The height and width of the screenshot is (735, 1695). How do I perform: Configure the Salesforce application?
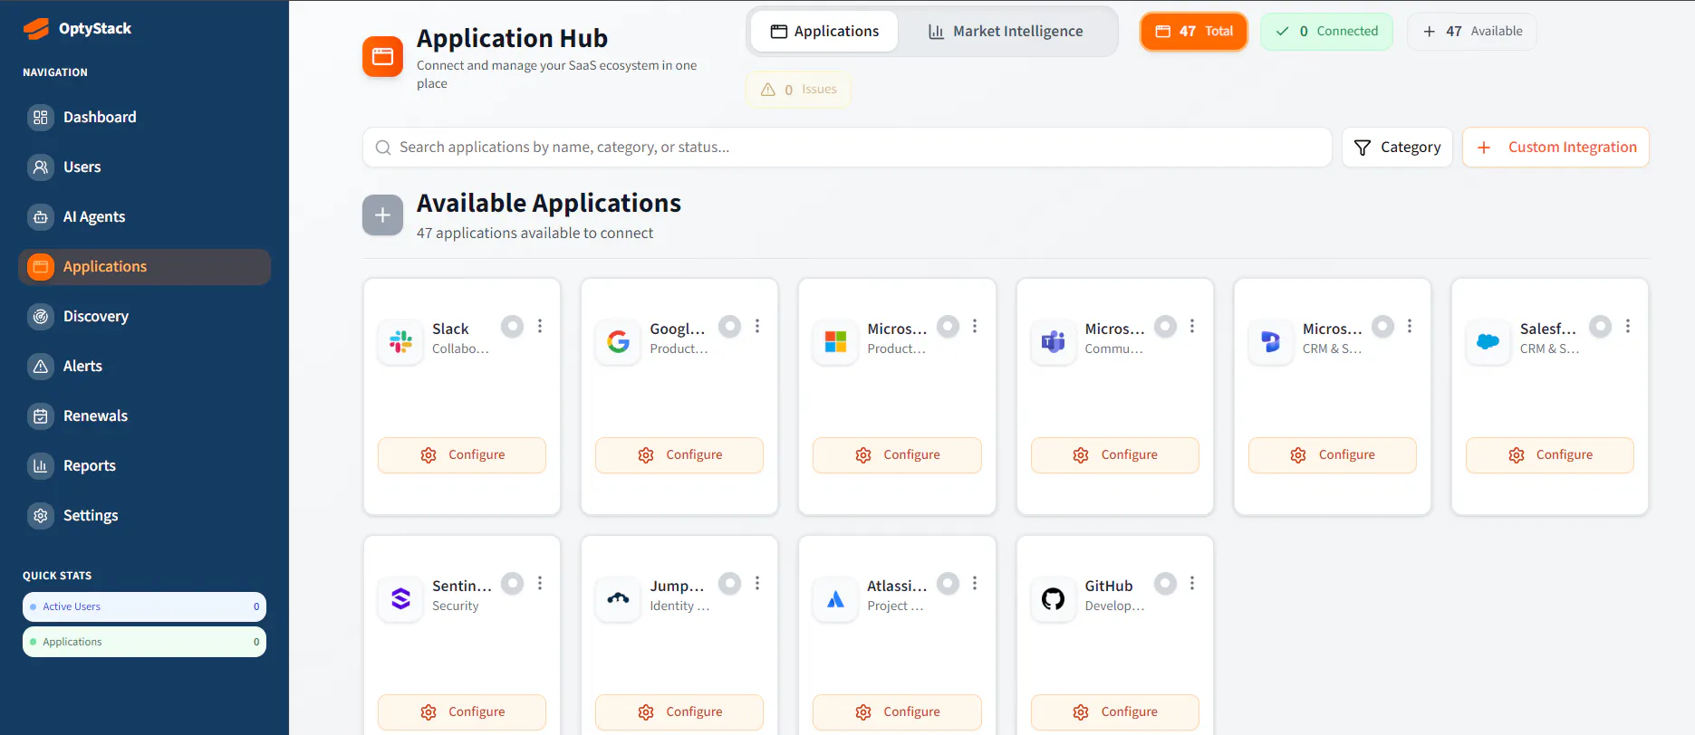click(x=1550, y=455)
